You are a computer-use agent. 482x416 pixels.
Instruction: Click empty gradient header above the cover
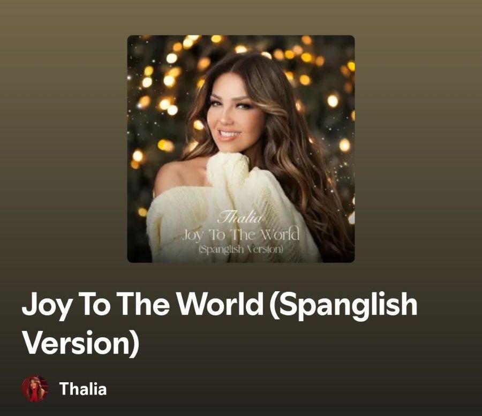(x=241, y=17)
